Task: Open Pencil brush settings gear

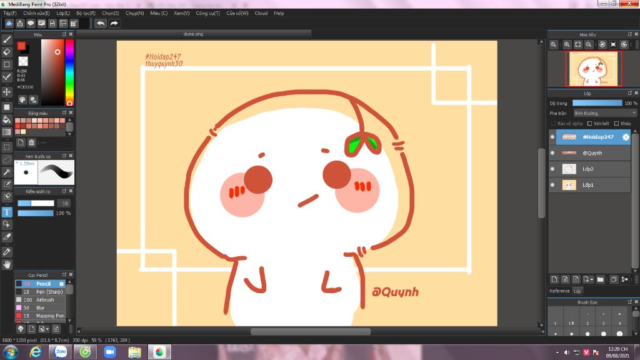Action: (62, 284)
